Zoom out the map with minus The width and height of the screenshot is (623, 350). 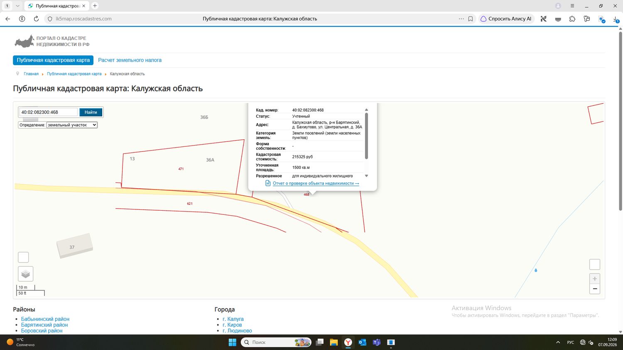point(595,289)
